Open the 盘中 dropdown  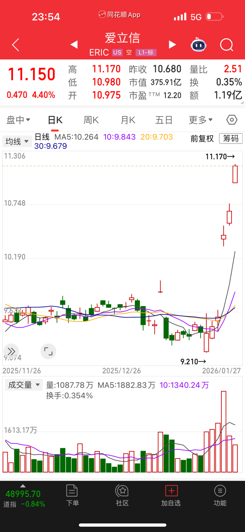tap(18, 120)
